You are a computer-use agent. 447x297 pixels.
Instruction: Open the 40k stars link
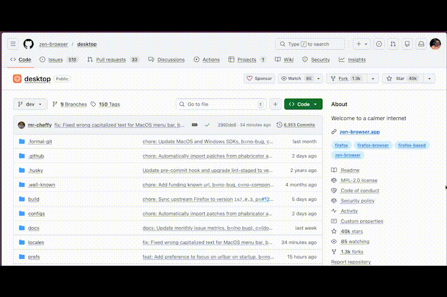click(352, 231)
